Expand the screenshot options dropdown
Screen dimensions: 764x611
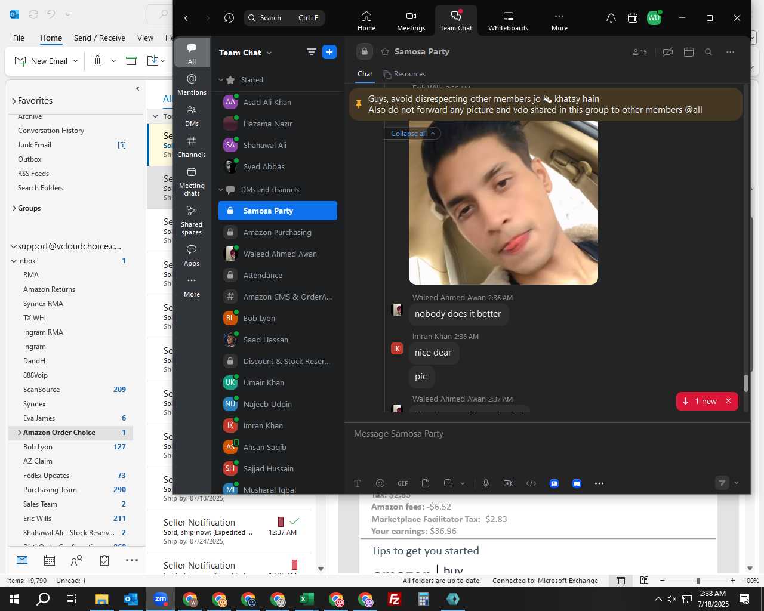coord(463,483)
